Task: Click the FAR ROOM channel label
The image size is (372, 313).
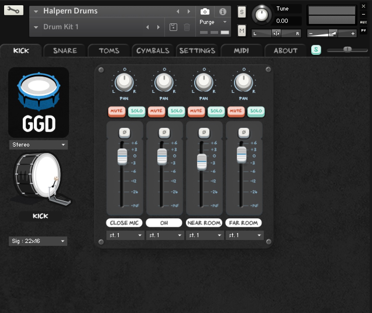Action: 244,223
